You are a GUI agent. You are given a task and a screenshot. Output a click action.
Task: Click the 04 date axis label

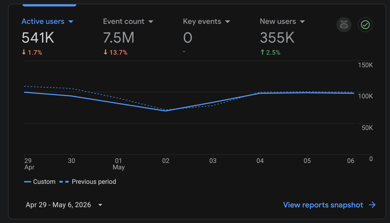[260, 161]
